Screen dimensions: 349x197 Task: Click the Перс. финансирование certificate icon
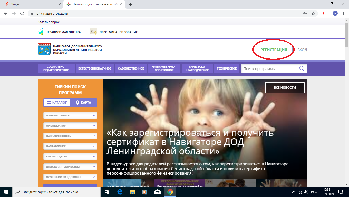tap(93, 32)
